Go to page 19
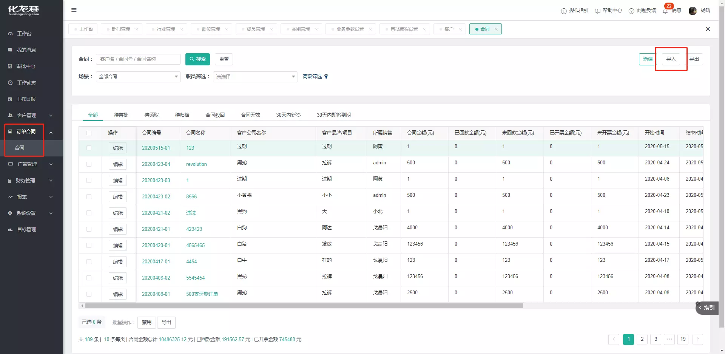The width and height of the screenshot is (725, 354). pos(683,339)
